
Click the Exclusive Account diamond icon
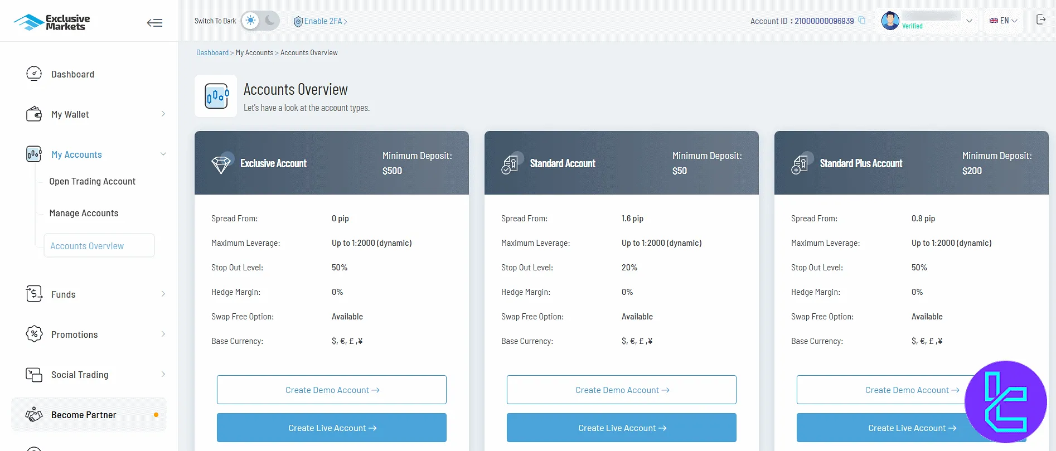coord(221,164)
